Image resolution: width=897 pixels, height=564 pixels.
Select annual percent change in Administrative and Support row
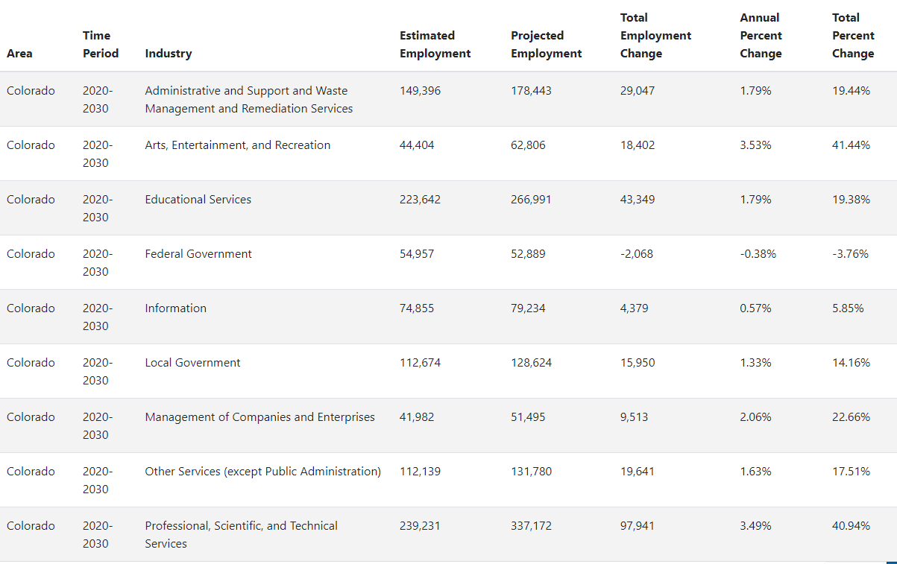click(756, 91)
